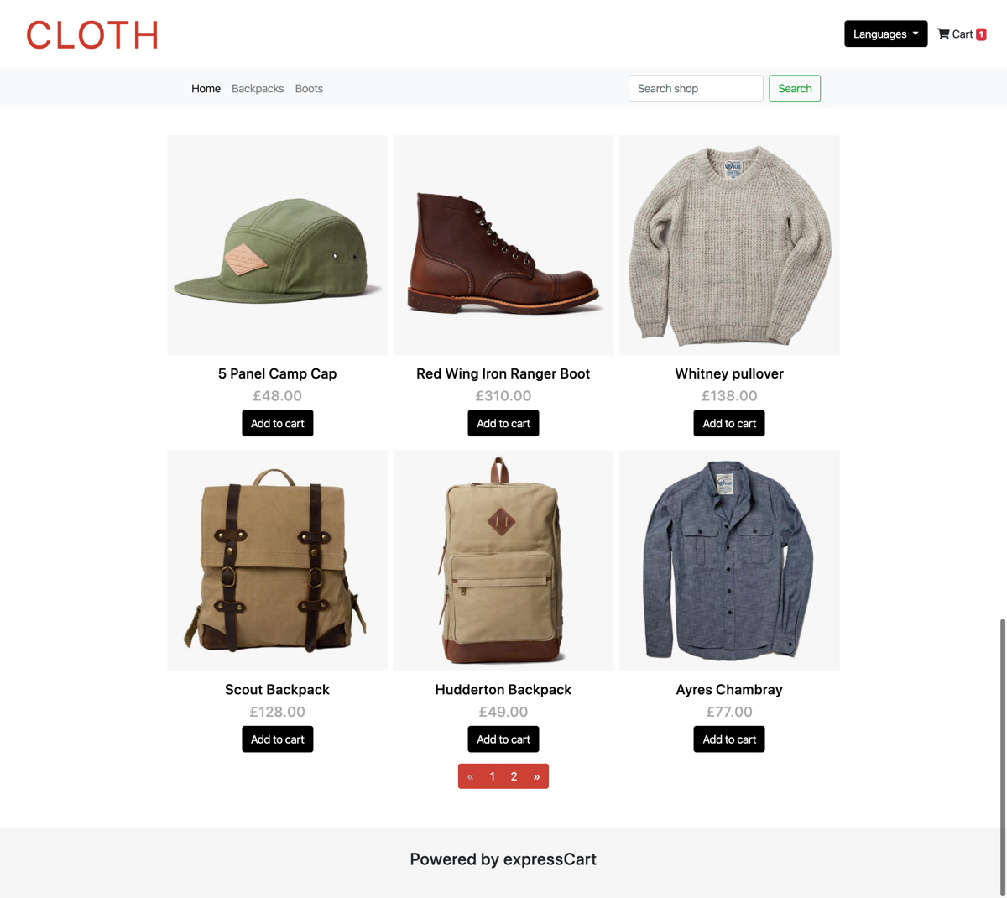Add 5 Panel Camp Cap to cart

coord(278,423)
